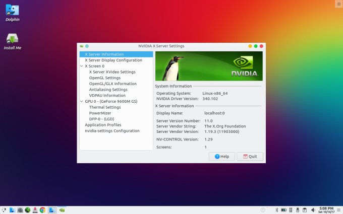This screenshot has width=343, height=214.
Task: Click the volume speaker tray icon
Action: point(313,210)
